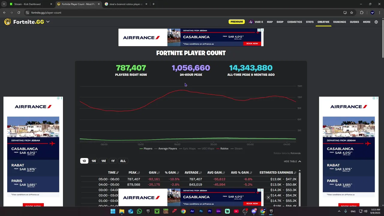The width and height of the screenshot is (384, 216).
Task: Open the Chrome three-dot menu
Action: tap(380, 13)
